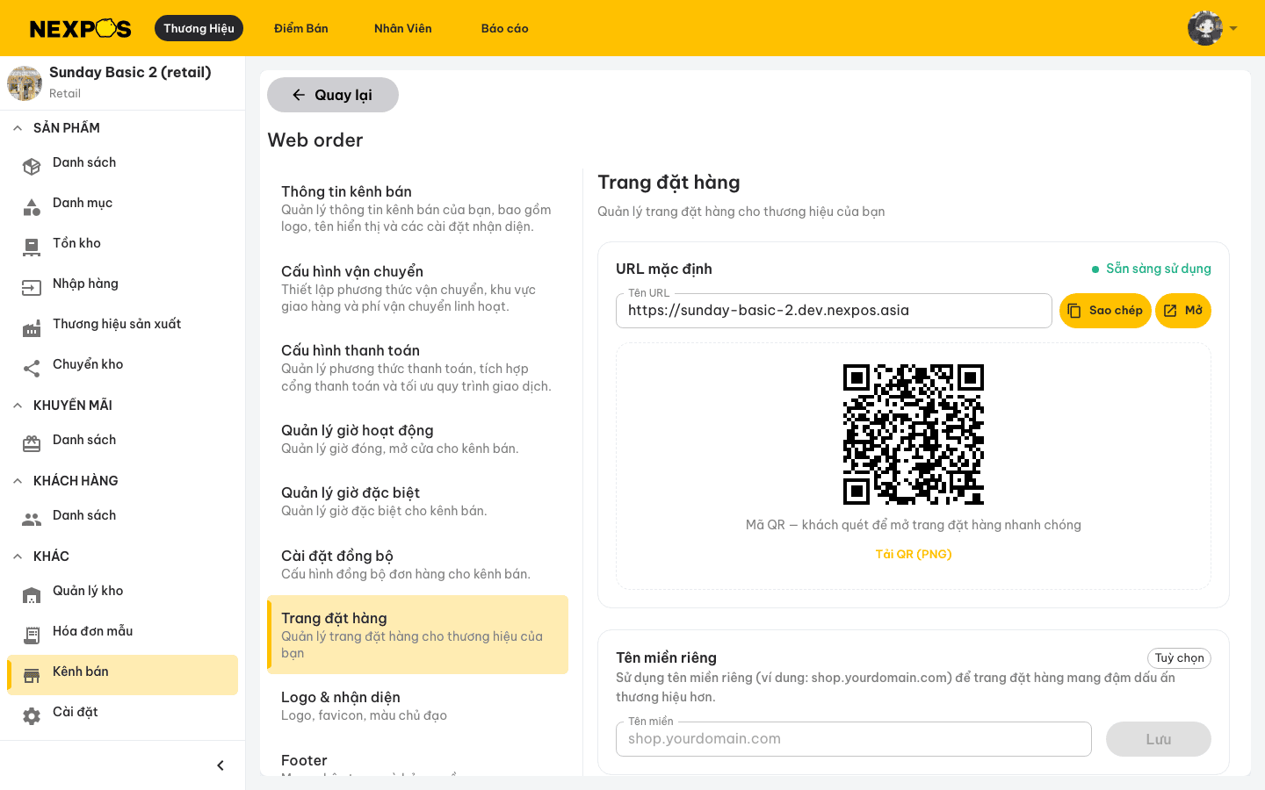Click the Sunday Basic 2 (retail) name
Image resolution: width=1265 pixels, height=790 pixels.
pos(130,72)
